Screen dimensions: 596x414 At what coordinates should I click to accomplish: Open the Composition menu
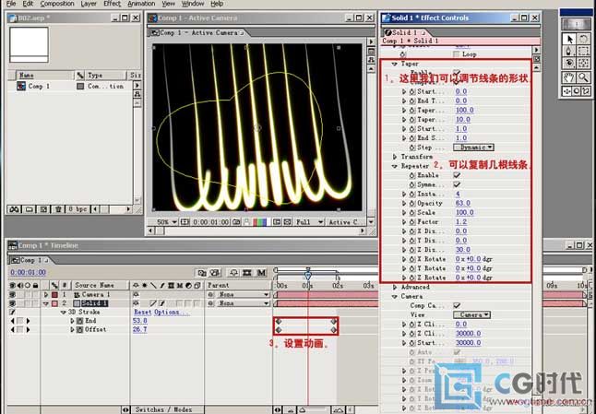tap(57, 4)
